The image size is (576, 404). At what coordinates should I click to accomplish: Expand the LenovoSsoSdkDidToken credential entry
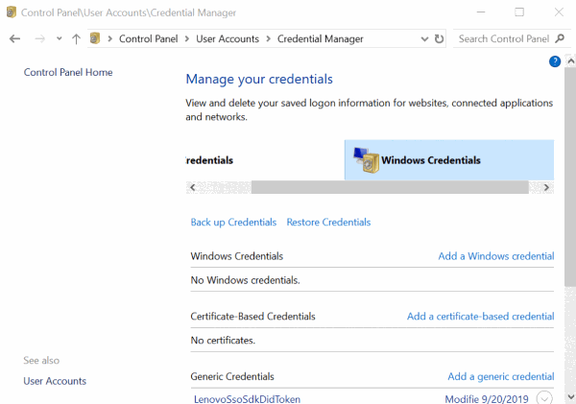[x=545, y=399]
